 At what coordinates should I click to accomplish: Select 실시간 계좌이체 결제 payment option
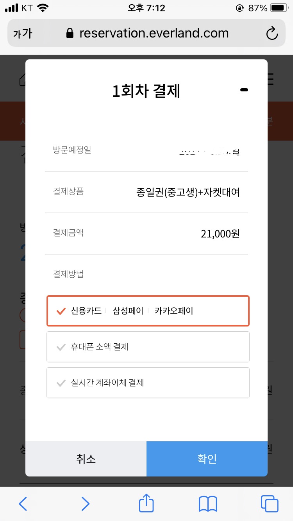pyautogui.click(x=148, y=383)
